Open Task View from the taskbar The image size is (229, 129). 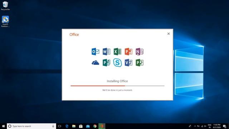pos(59,126)
